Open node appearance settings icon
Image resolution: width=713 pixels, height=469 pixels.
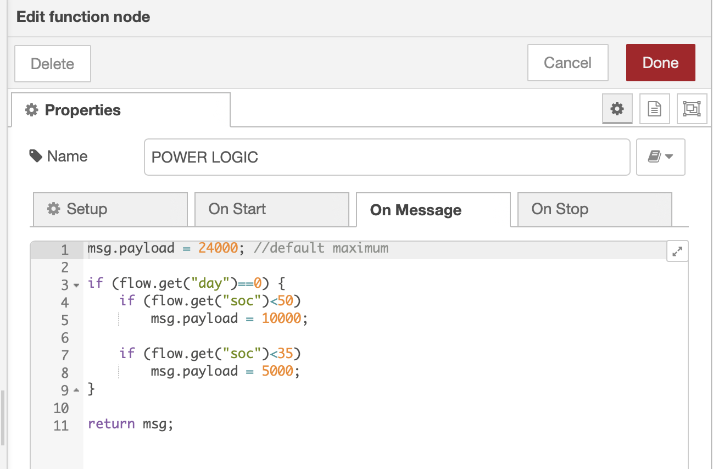pyautogui.click(x=692, y=109)
